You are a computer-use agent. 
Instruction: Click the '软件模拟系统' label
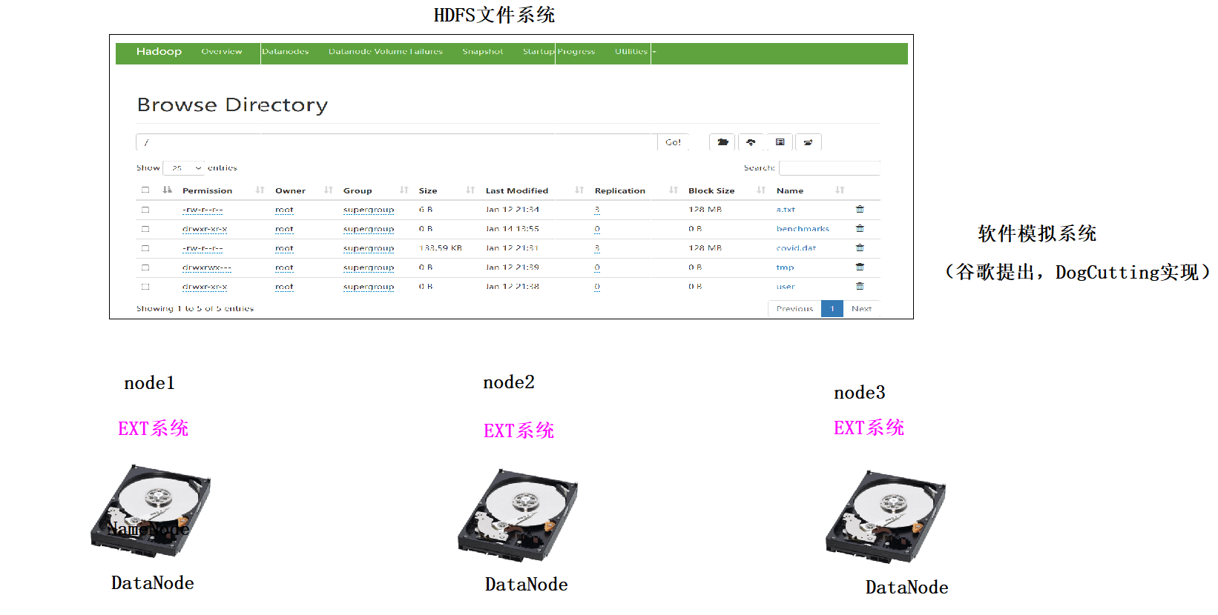[x=1037, y=234]
